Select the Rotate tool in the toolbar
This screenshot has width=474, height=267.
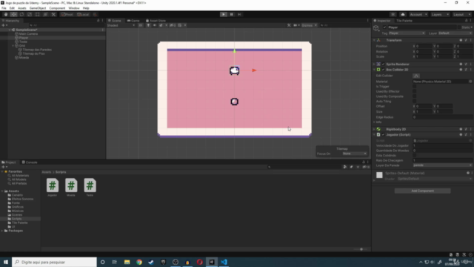21,14
